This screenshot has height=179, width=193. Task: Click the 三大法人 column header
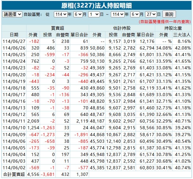click(182, 35)
